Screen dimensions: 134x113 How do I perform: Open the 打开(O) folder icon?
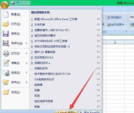pyautogui.click(x=6, y=24)
